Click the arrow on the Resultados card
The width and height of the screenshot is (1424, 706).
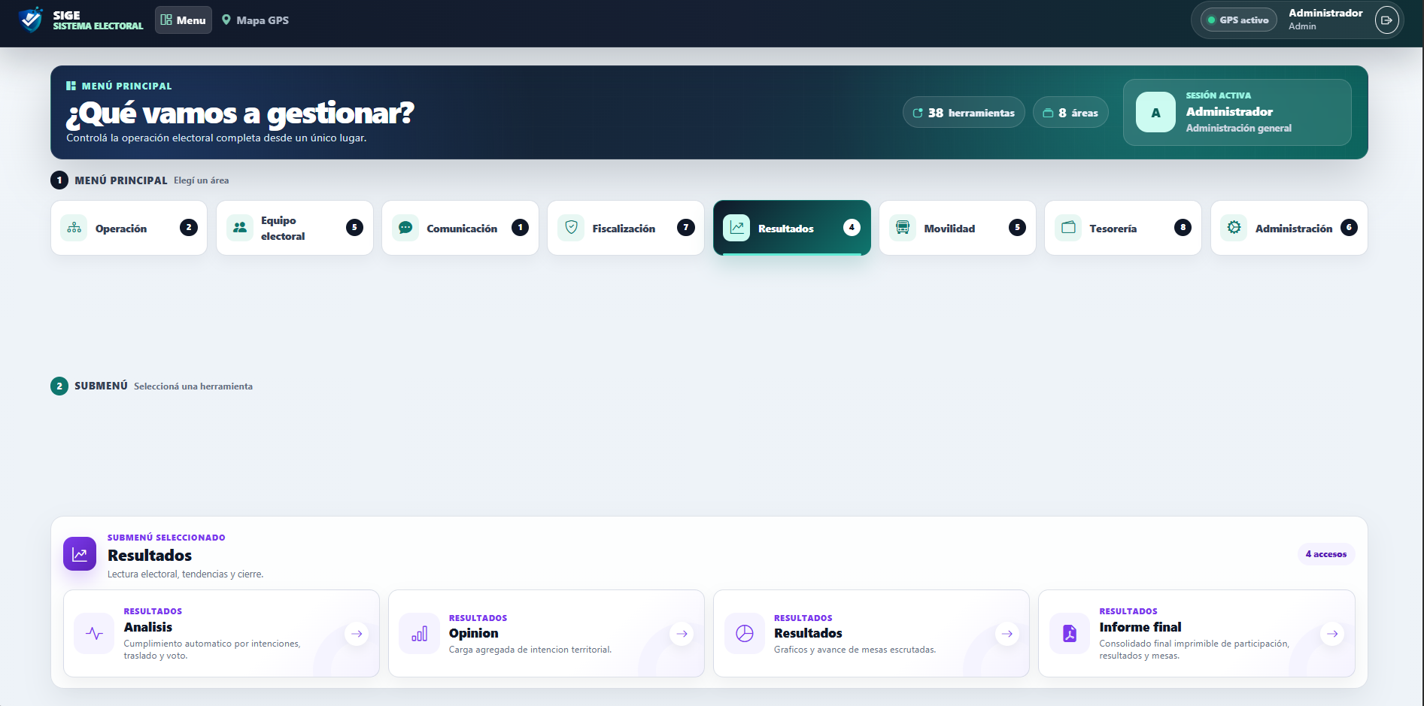pos(1007,634)
